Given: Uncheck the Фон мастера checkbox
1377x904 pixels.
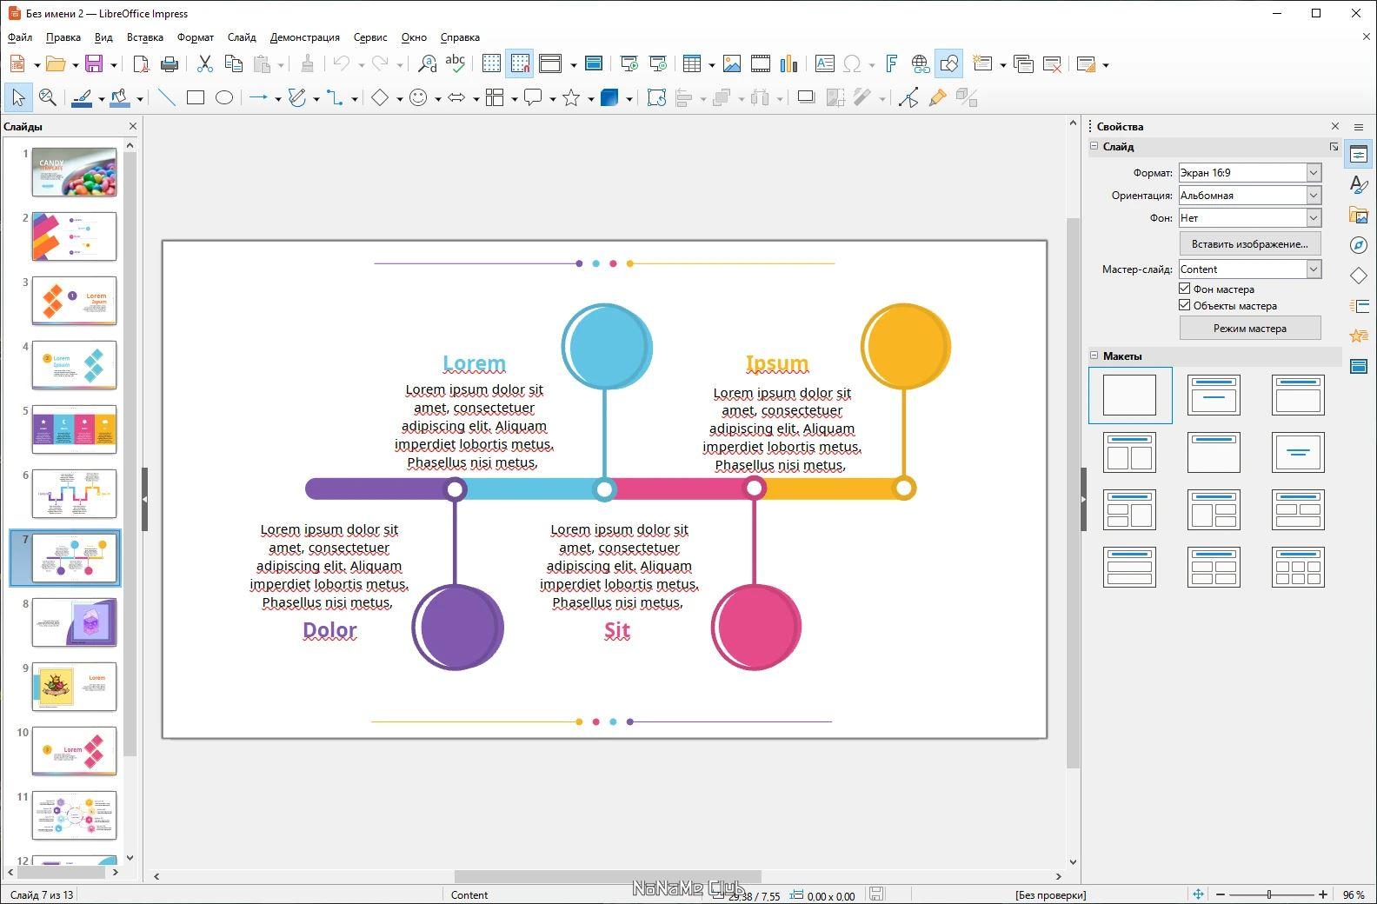Looking at the screenshot, I should click(x=1184, y=289).
